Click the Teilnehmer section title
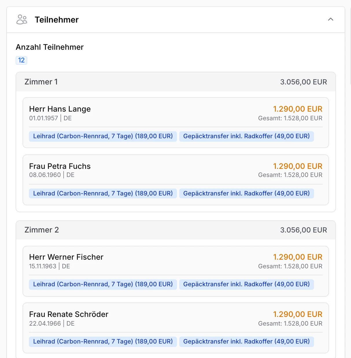Viewport: 351px width, 358px height. coord(57,20)
